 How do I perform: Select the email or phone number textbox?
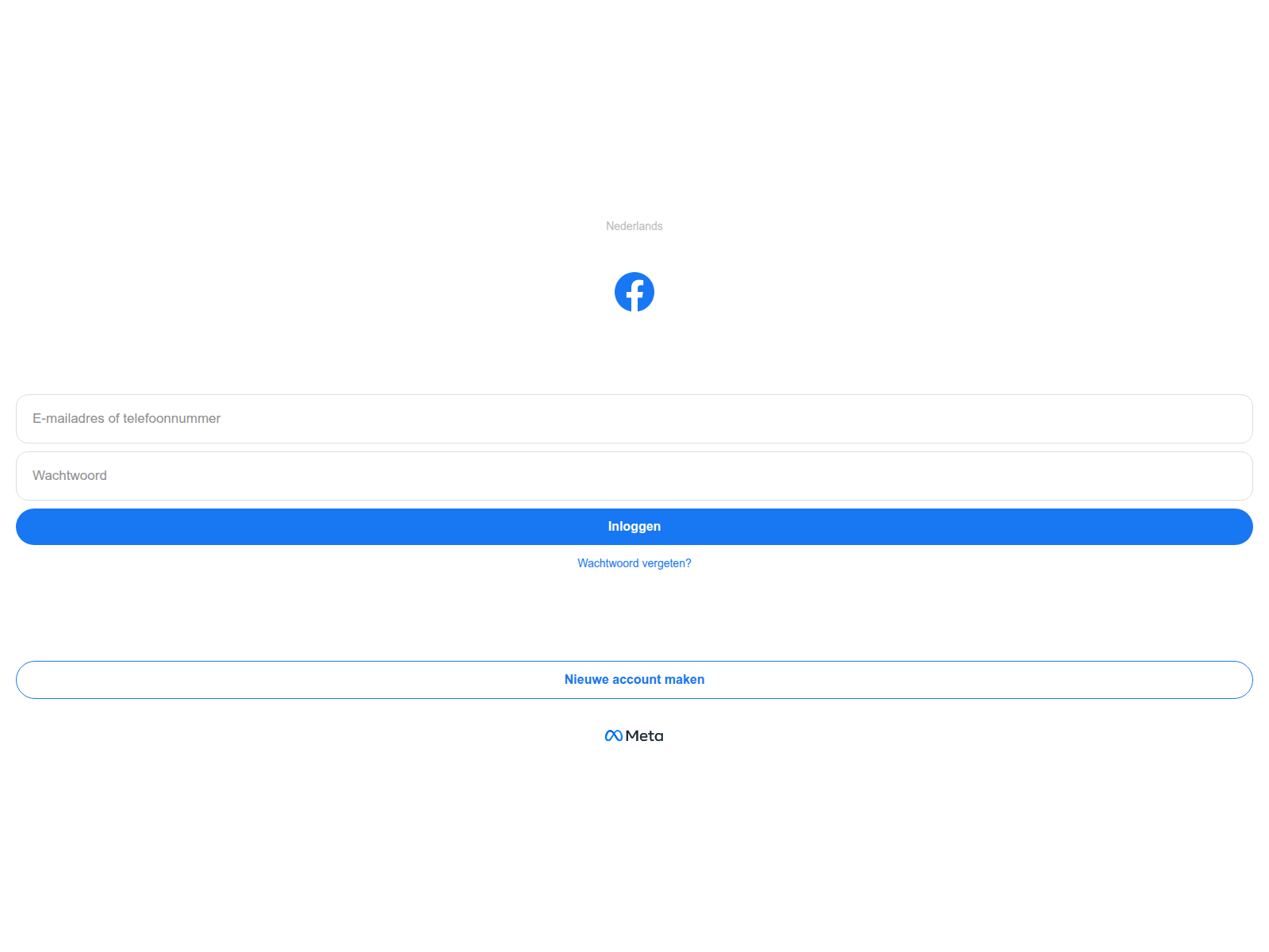pyautogui.click(x=634, y=419)
